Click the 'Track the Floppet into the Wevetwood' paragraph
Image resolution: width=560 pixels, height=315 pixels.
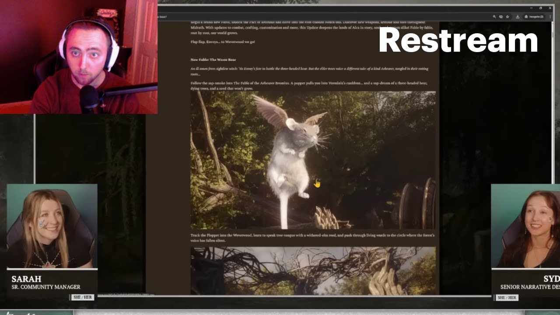pyautogui.click(x=312, y=238)
